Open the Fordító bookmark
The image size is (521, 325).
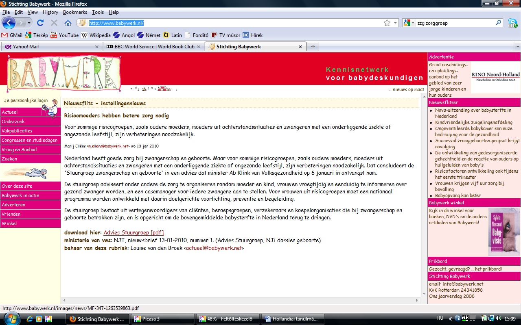(x=196, y=35)
